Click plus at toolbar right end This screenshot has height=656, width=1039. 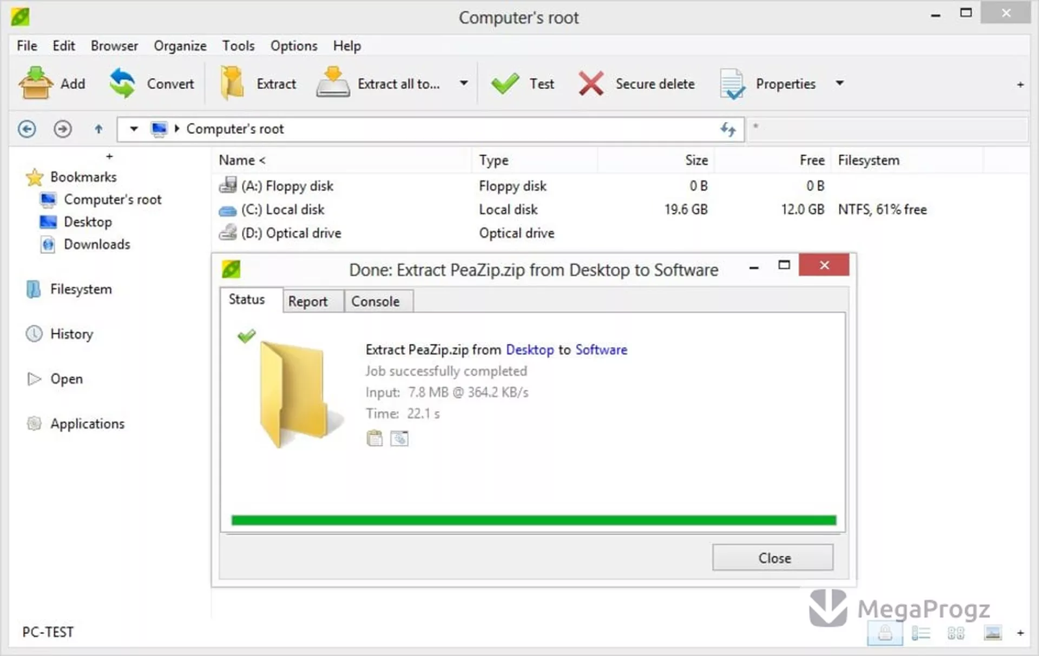coord(1020,84)
